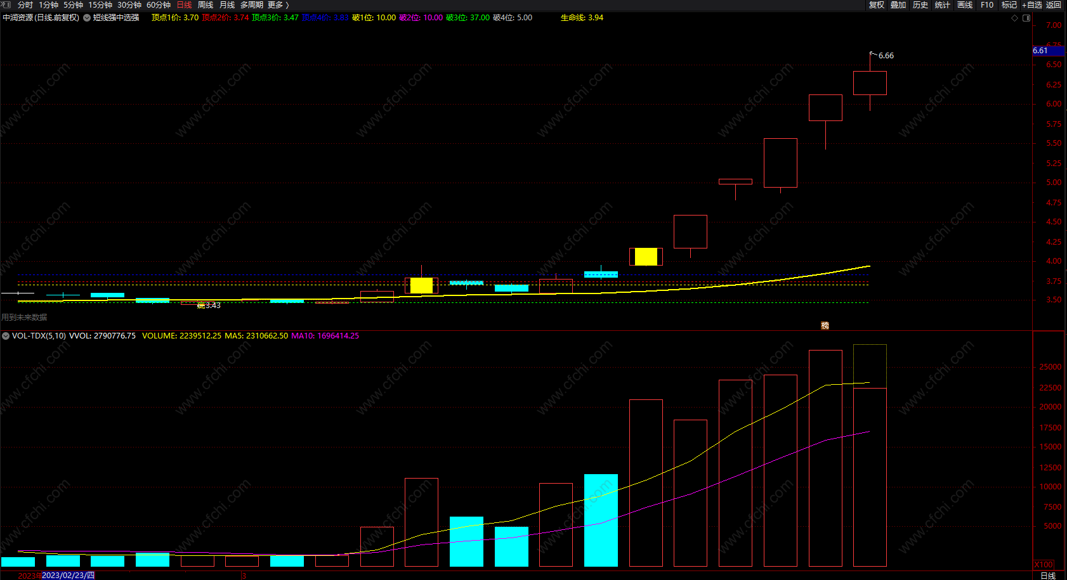Click the VVOL: 2790776.75 value
Viewport: 1067px width, 580px height.
tap(102, 336)
